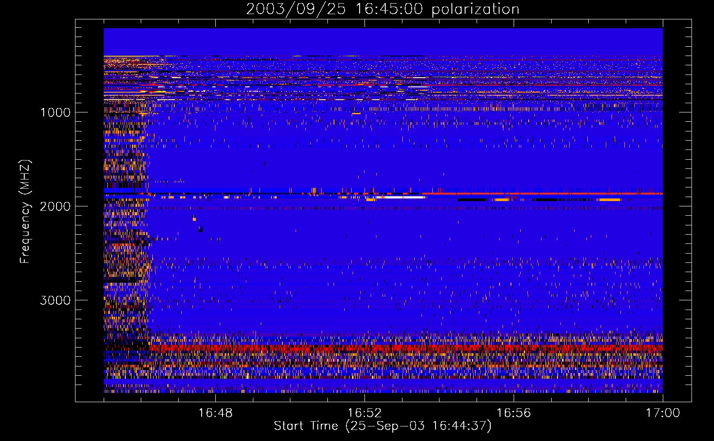The height and width of the screenshot is (441, 714).
Task: Click the 'Start Time (25-Sep-03 16:44:37)' label
Action: pyautogui.click(x=383, y=426)
